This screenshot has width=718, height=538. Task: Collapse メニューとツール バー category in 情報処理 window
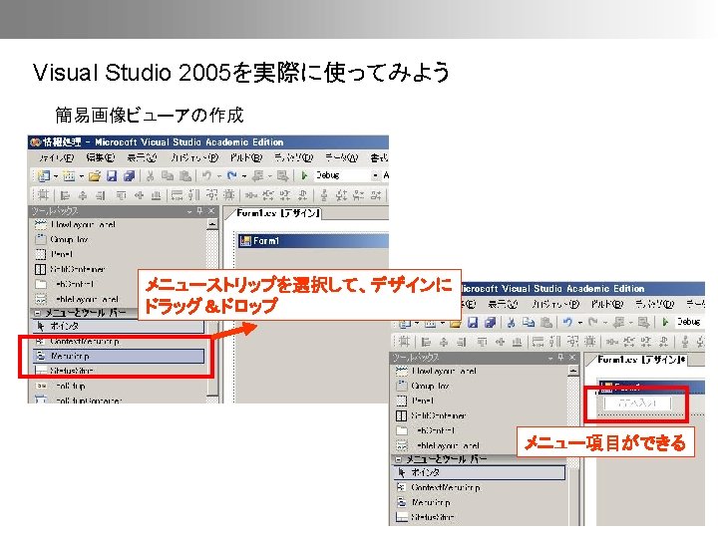point(37,314)
